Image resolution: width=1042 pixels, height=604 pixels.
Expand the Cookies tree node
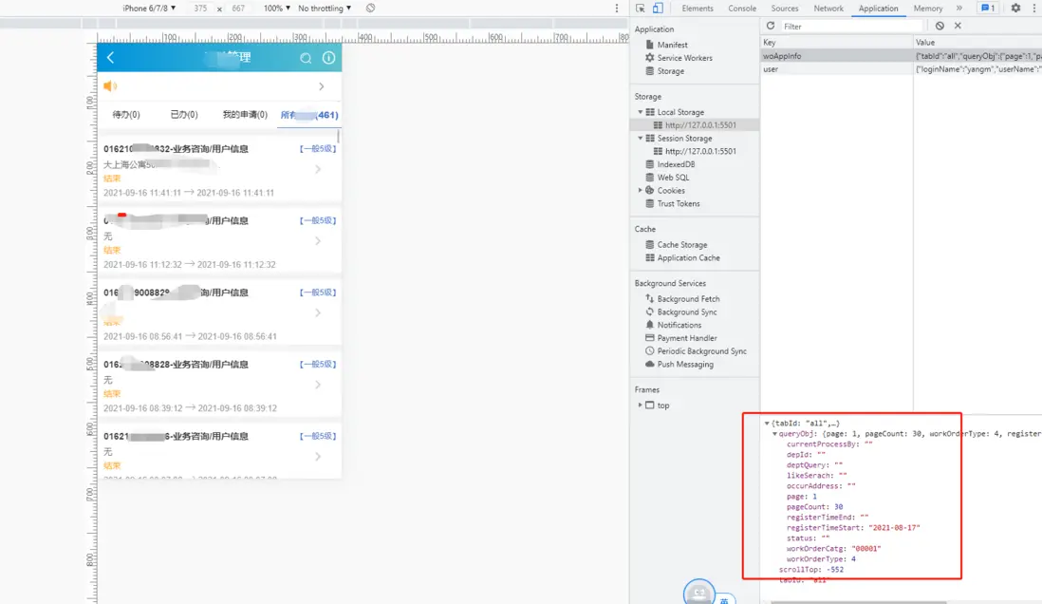641,190
